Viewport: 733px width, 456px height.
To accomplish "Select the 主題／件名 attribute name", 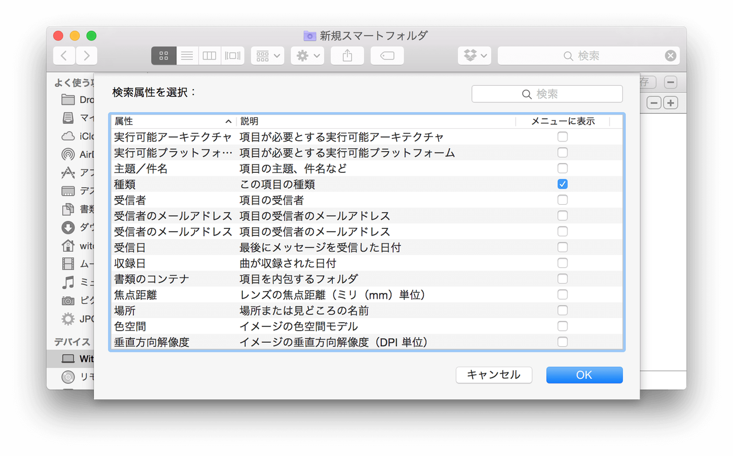I will [141, 169].
